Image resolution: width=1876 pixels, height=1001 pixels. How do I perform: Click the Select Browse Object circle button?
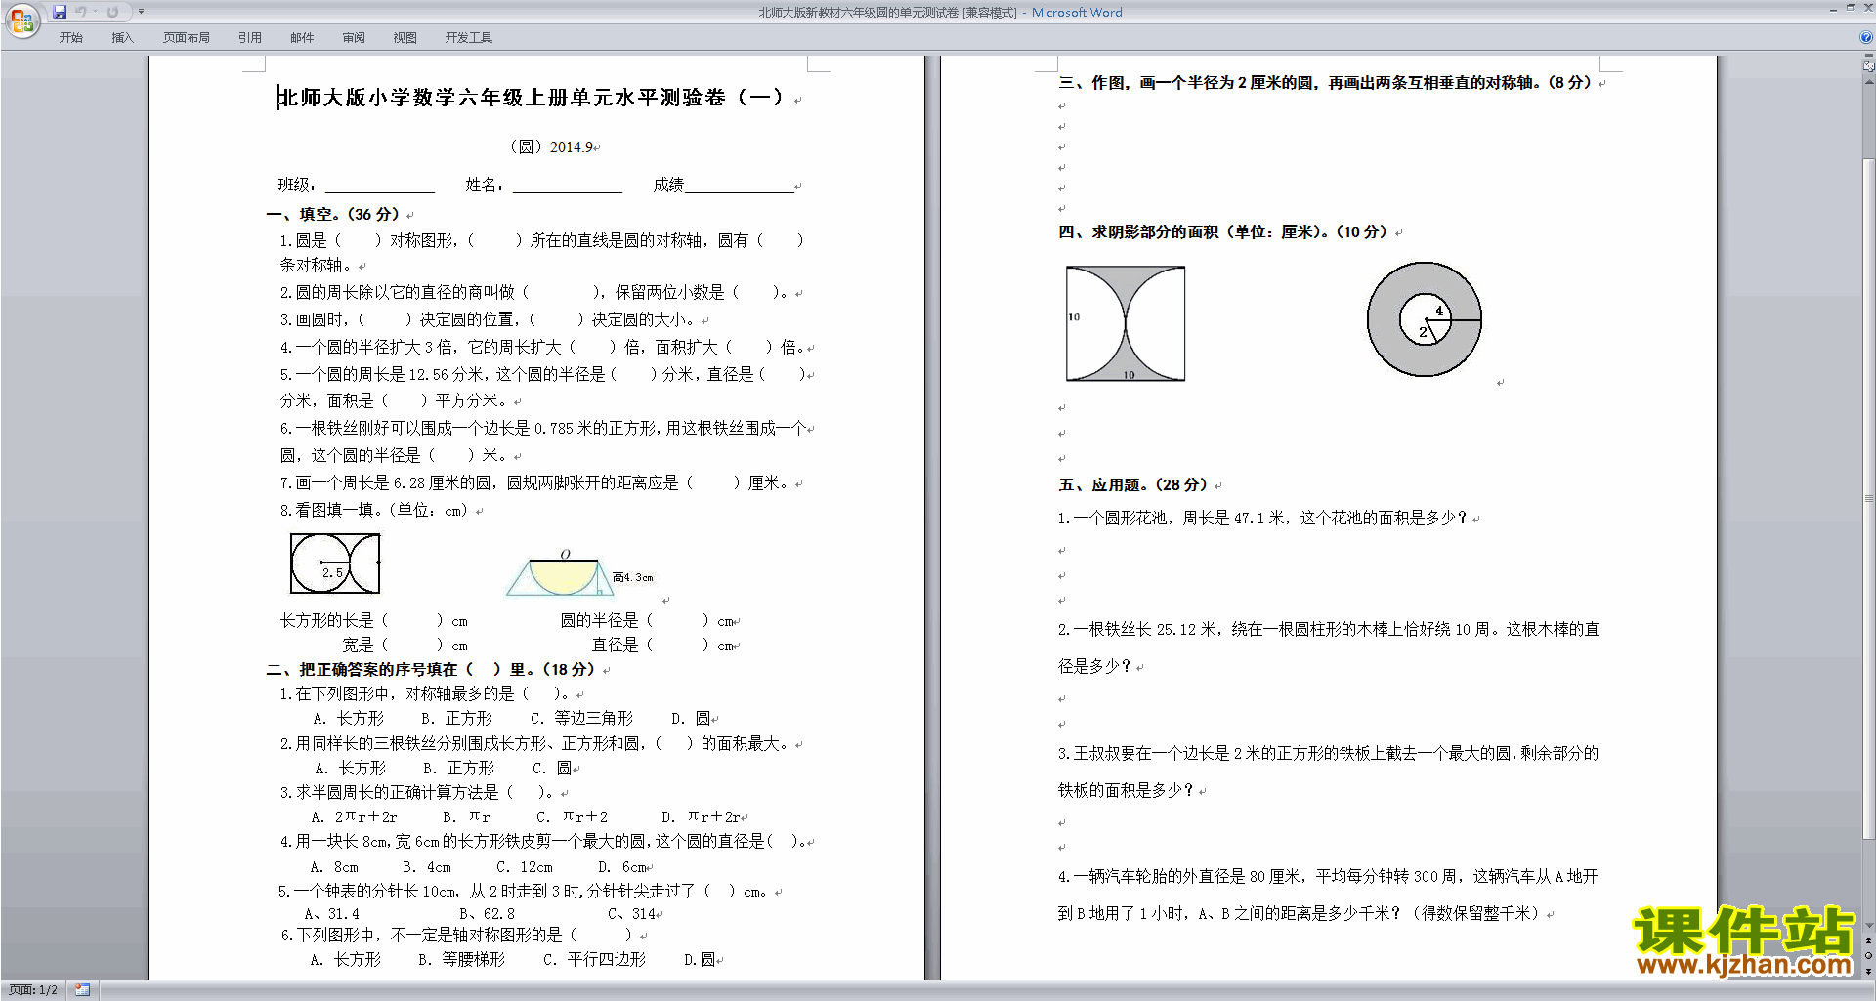coord(1868,956)
